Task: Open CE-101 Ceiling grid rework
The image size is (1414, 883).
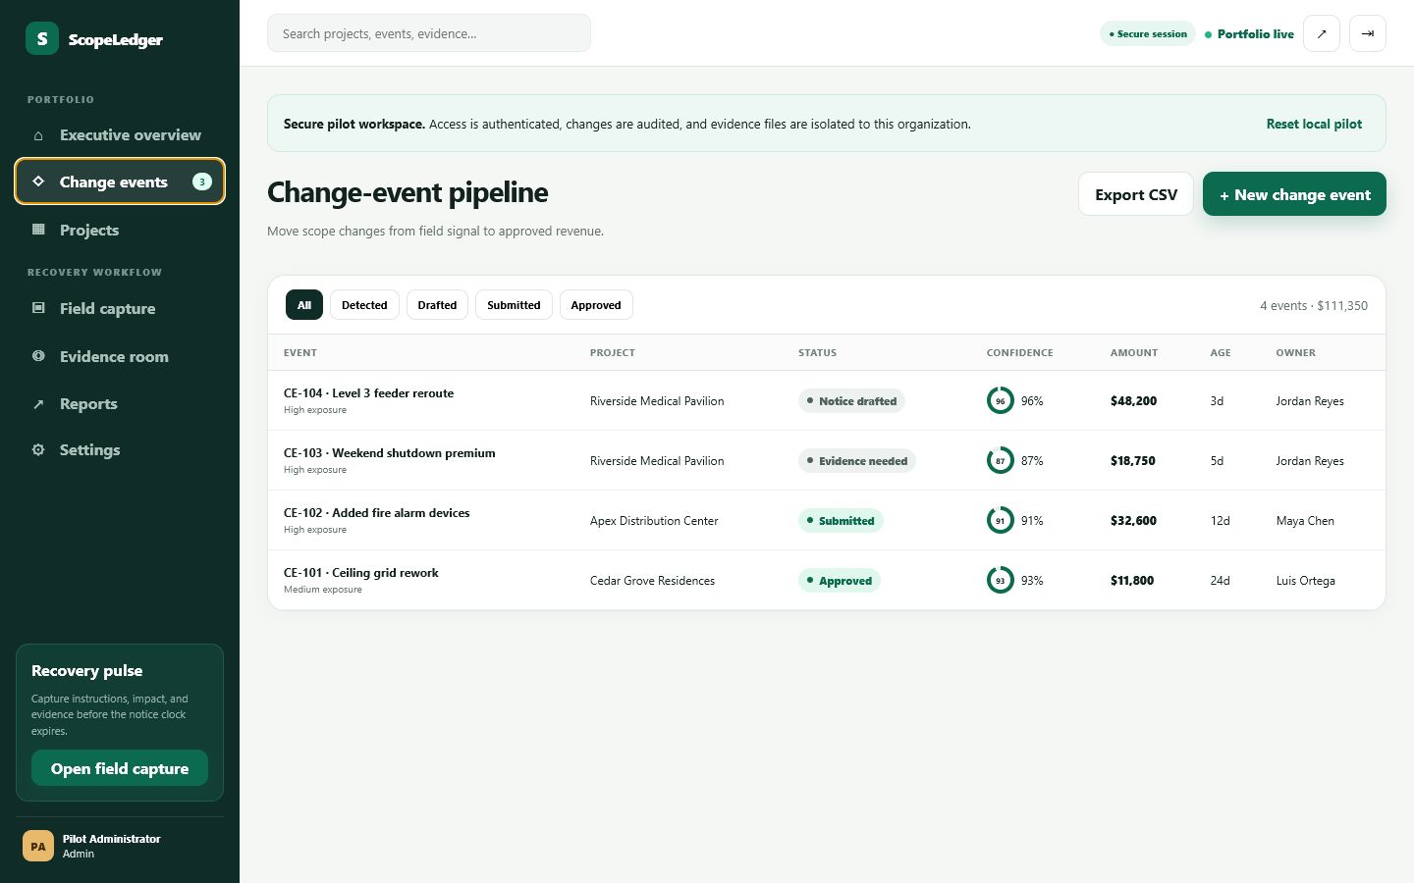Action: tap(361, 573)
